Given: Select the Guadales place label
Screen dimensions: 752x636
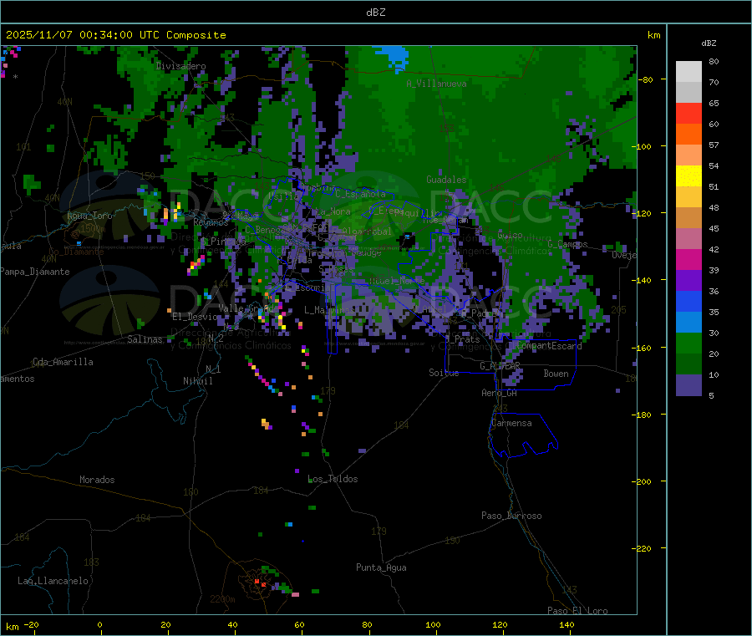Looking at the screenshot, I should 446,180.
